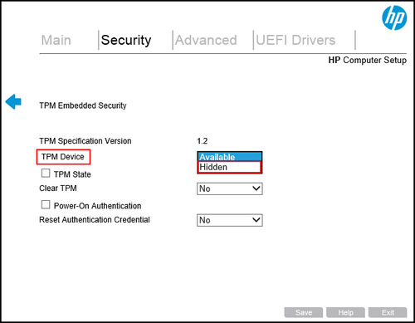Select the Security tab

[126, 40]
